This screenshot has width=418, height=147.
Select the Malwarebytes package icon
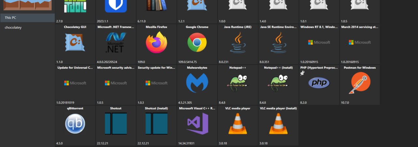pos(197,83)
